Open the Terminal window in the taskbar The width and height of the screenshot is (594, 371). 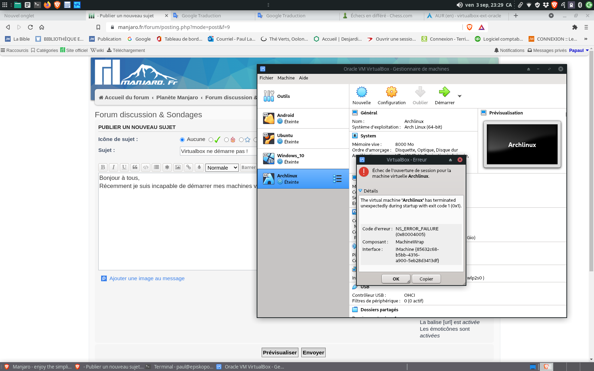click(x=180, y=367)
